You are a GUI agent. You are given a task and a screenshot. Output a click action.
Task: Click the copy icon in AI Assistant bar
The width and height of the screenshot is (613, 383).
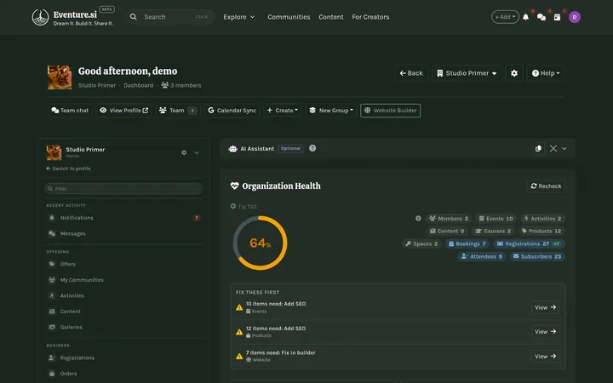pos(538,148)
